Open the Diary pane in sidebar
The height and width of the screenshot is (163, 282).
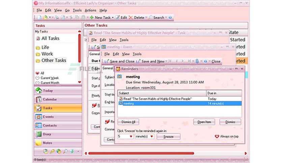click(58, 134)
